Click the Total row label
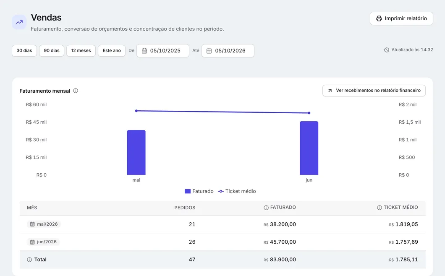Viewport: 445px width, 276px height. 40,260
